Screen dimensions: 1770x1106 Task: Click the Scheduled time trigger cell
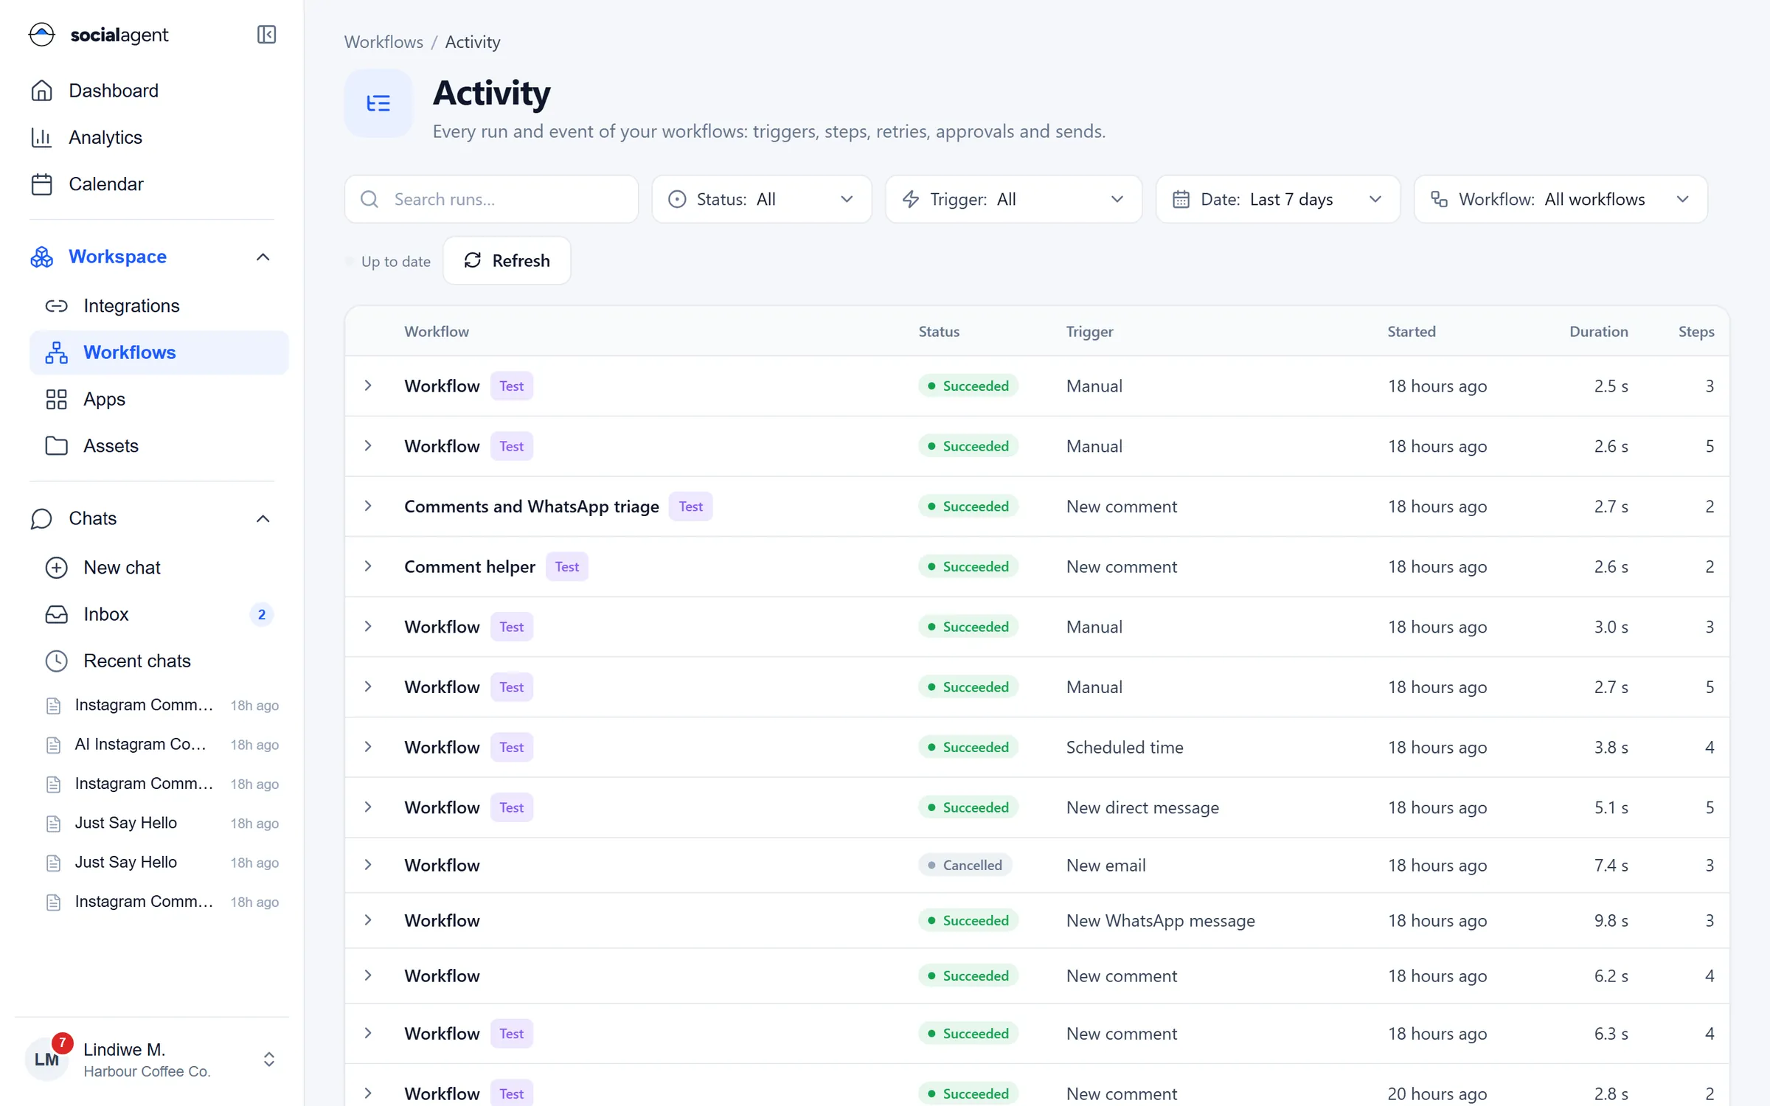(x=1125, y=747)
